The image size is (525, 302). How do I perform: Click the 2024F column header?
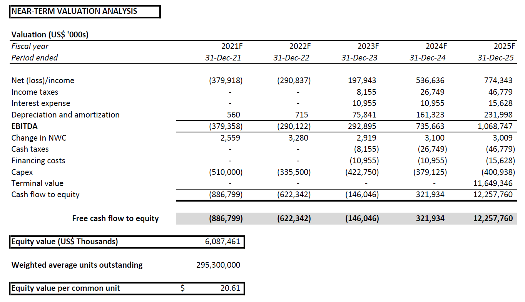point(436,46)
